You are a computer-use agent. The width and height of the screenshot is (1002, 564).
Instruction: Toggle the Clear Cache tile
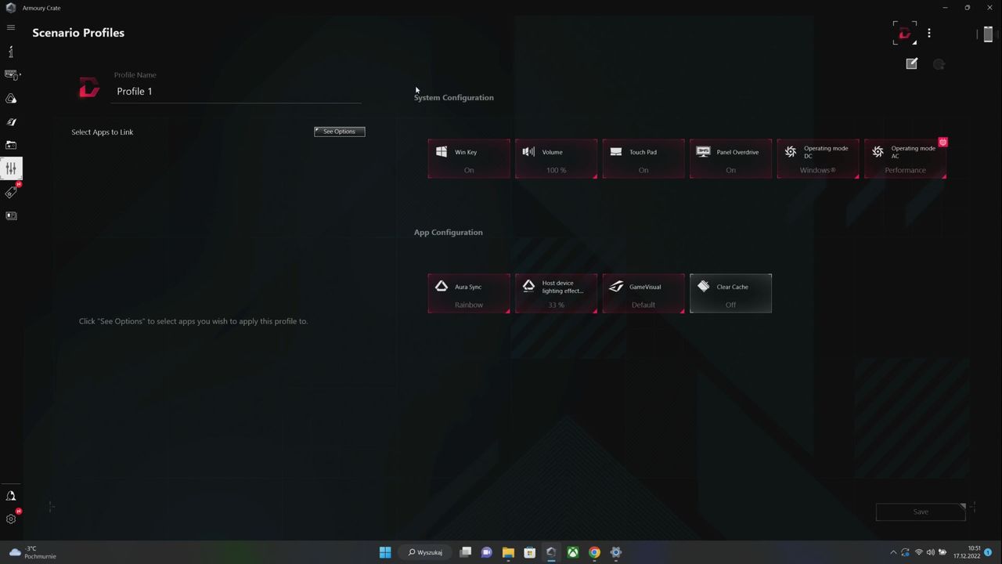coord(730,294)
